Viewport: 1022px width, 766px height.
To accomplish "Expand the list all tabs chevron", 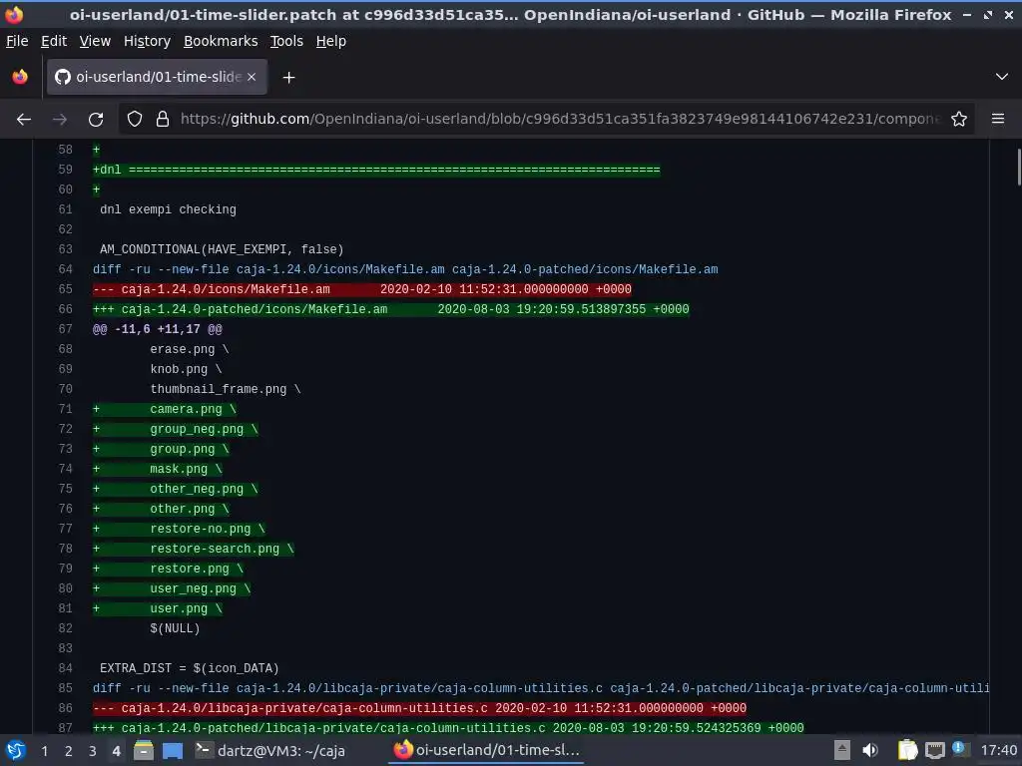I will click(x=1002, y=77).
